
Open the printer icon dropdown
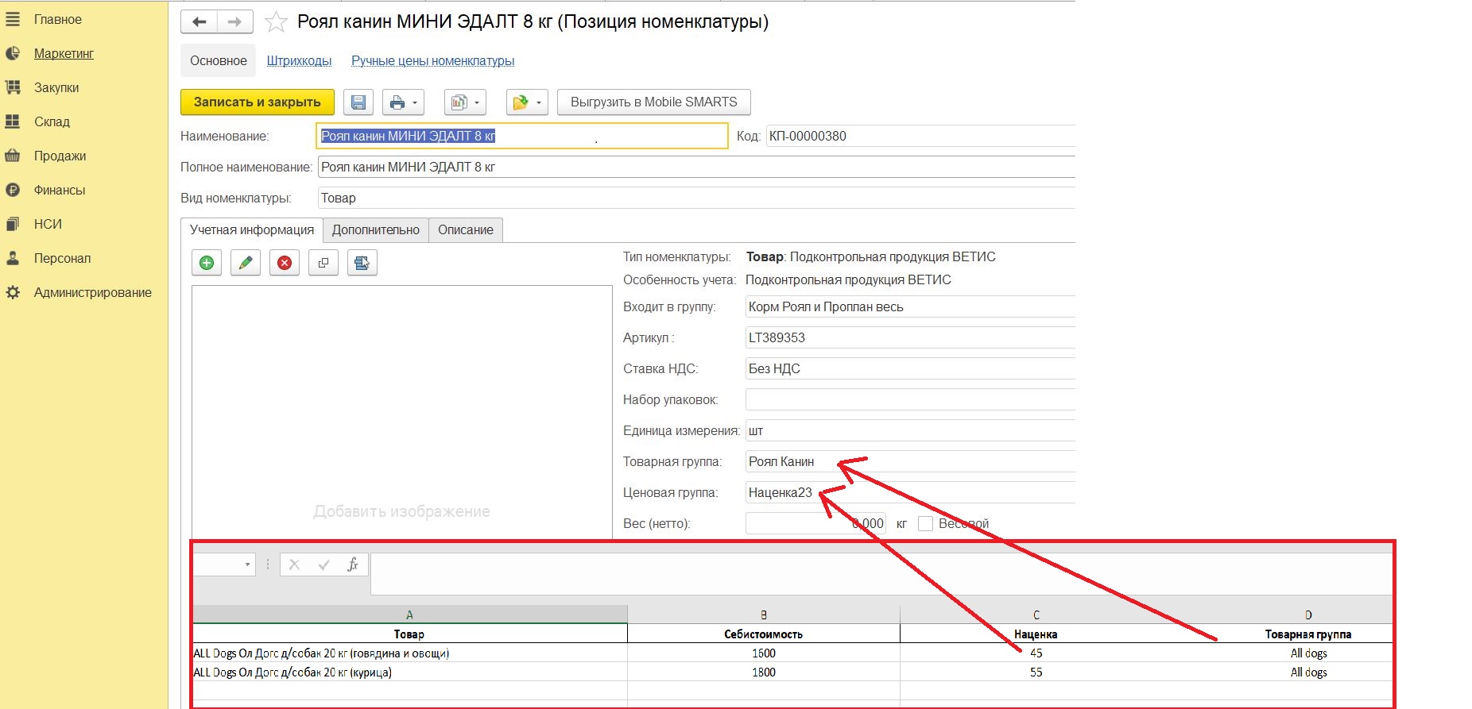click(403, 102)
